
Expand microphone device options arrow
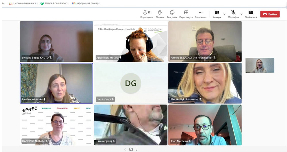241,14
